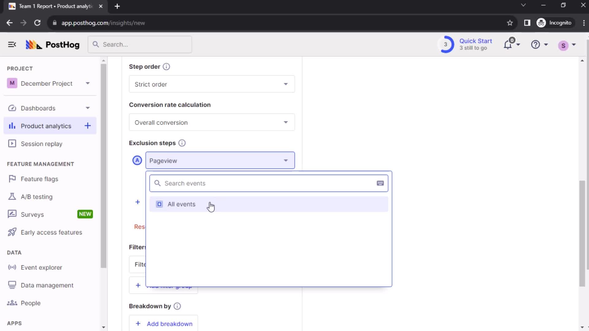The image size is (589, 331).
Task: Expand the Step order dropdown
Action: [x=212, y=84]
